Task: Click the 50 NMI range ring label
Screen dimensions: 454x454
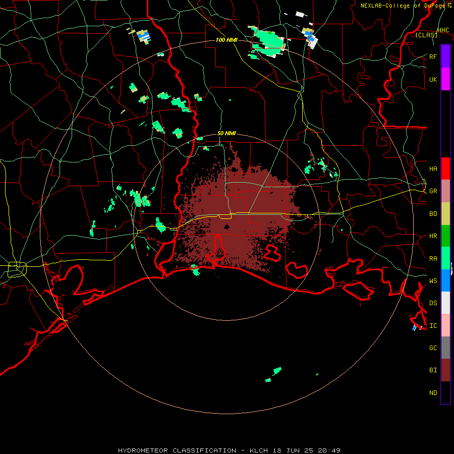Action: 226,133
